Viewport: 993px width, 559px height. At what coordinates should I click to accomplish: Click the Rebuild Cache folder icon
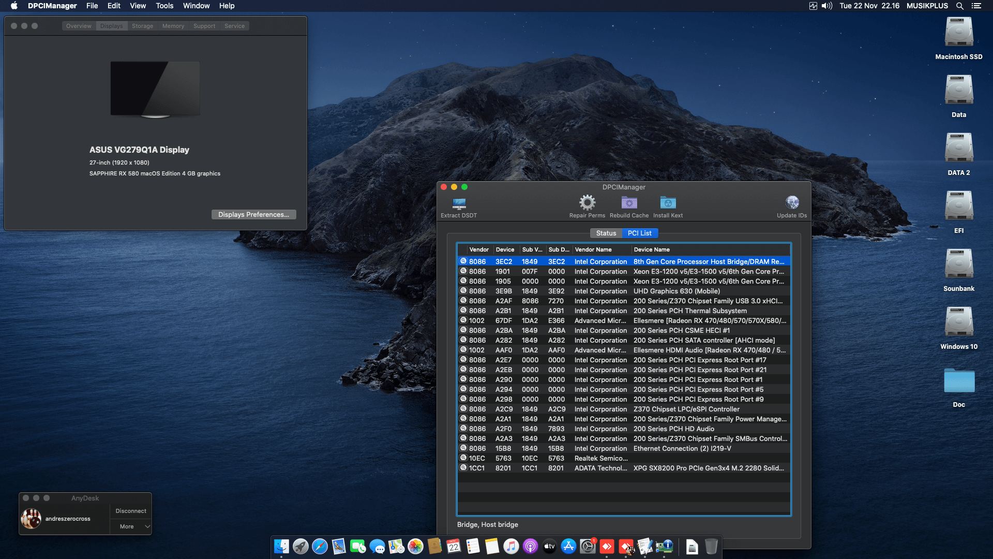[x=629, y=203]
